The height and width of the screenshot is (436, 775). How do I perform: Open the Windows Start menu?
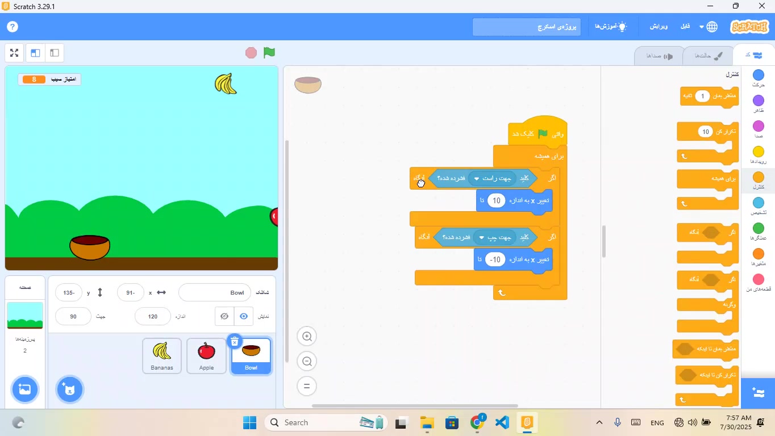[250, 422]
